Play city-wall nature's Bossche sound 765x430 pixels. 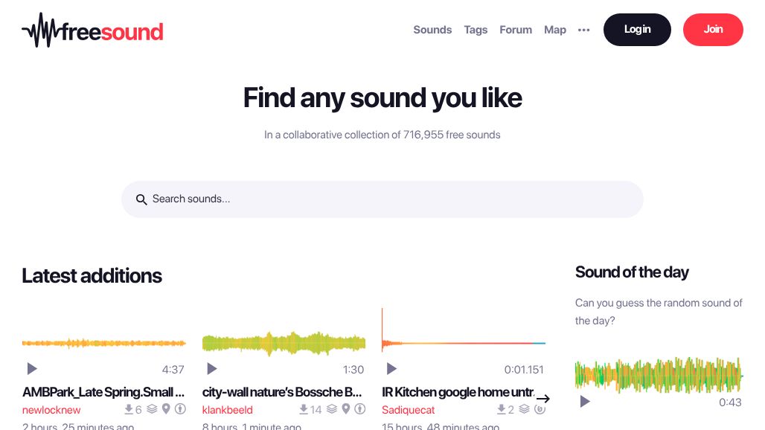[x=211, y=368]
